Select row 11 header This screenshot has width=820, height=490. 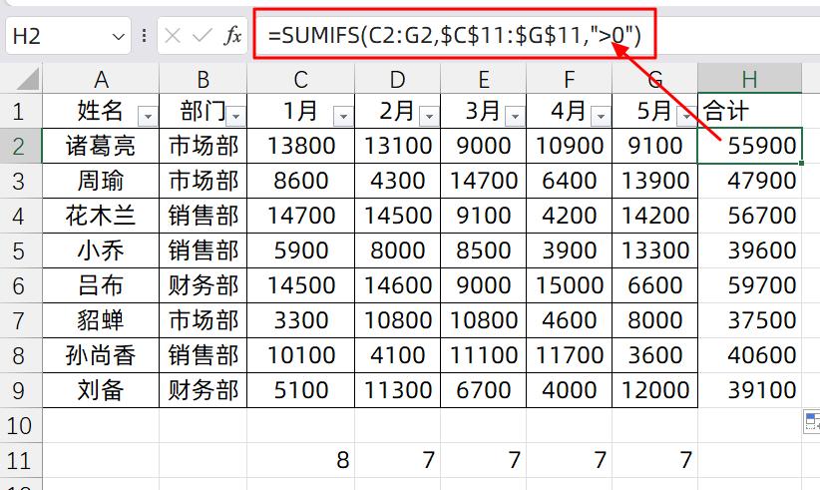tap(20, 460)
